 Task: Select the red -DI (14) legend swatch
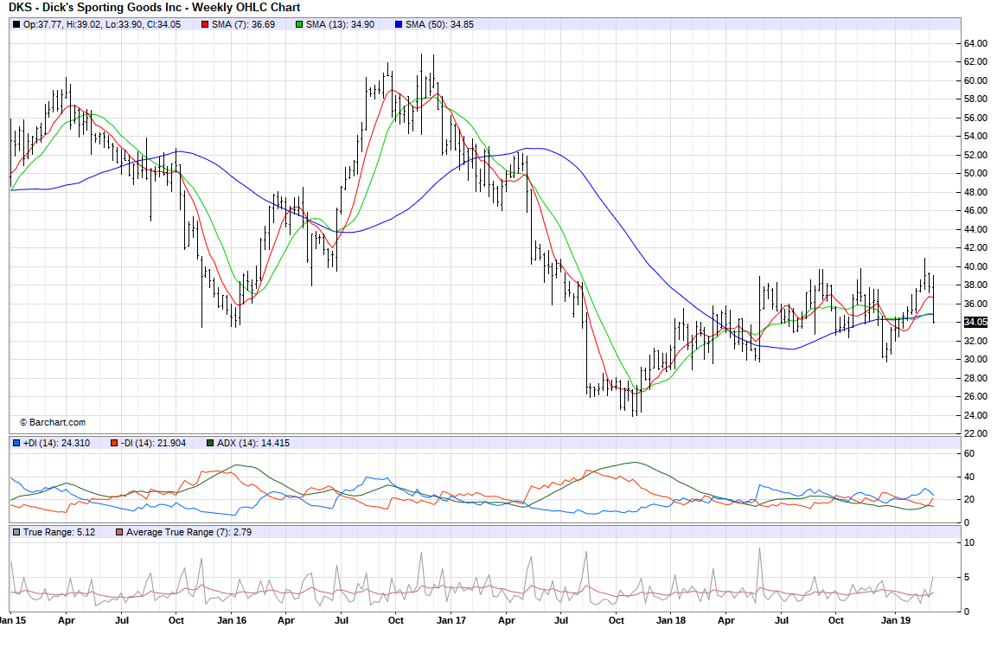click(x=114, y=444)
